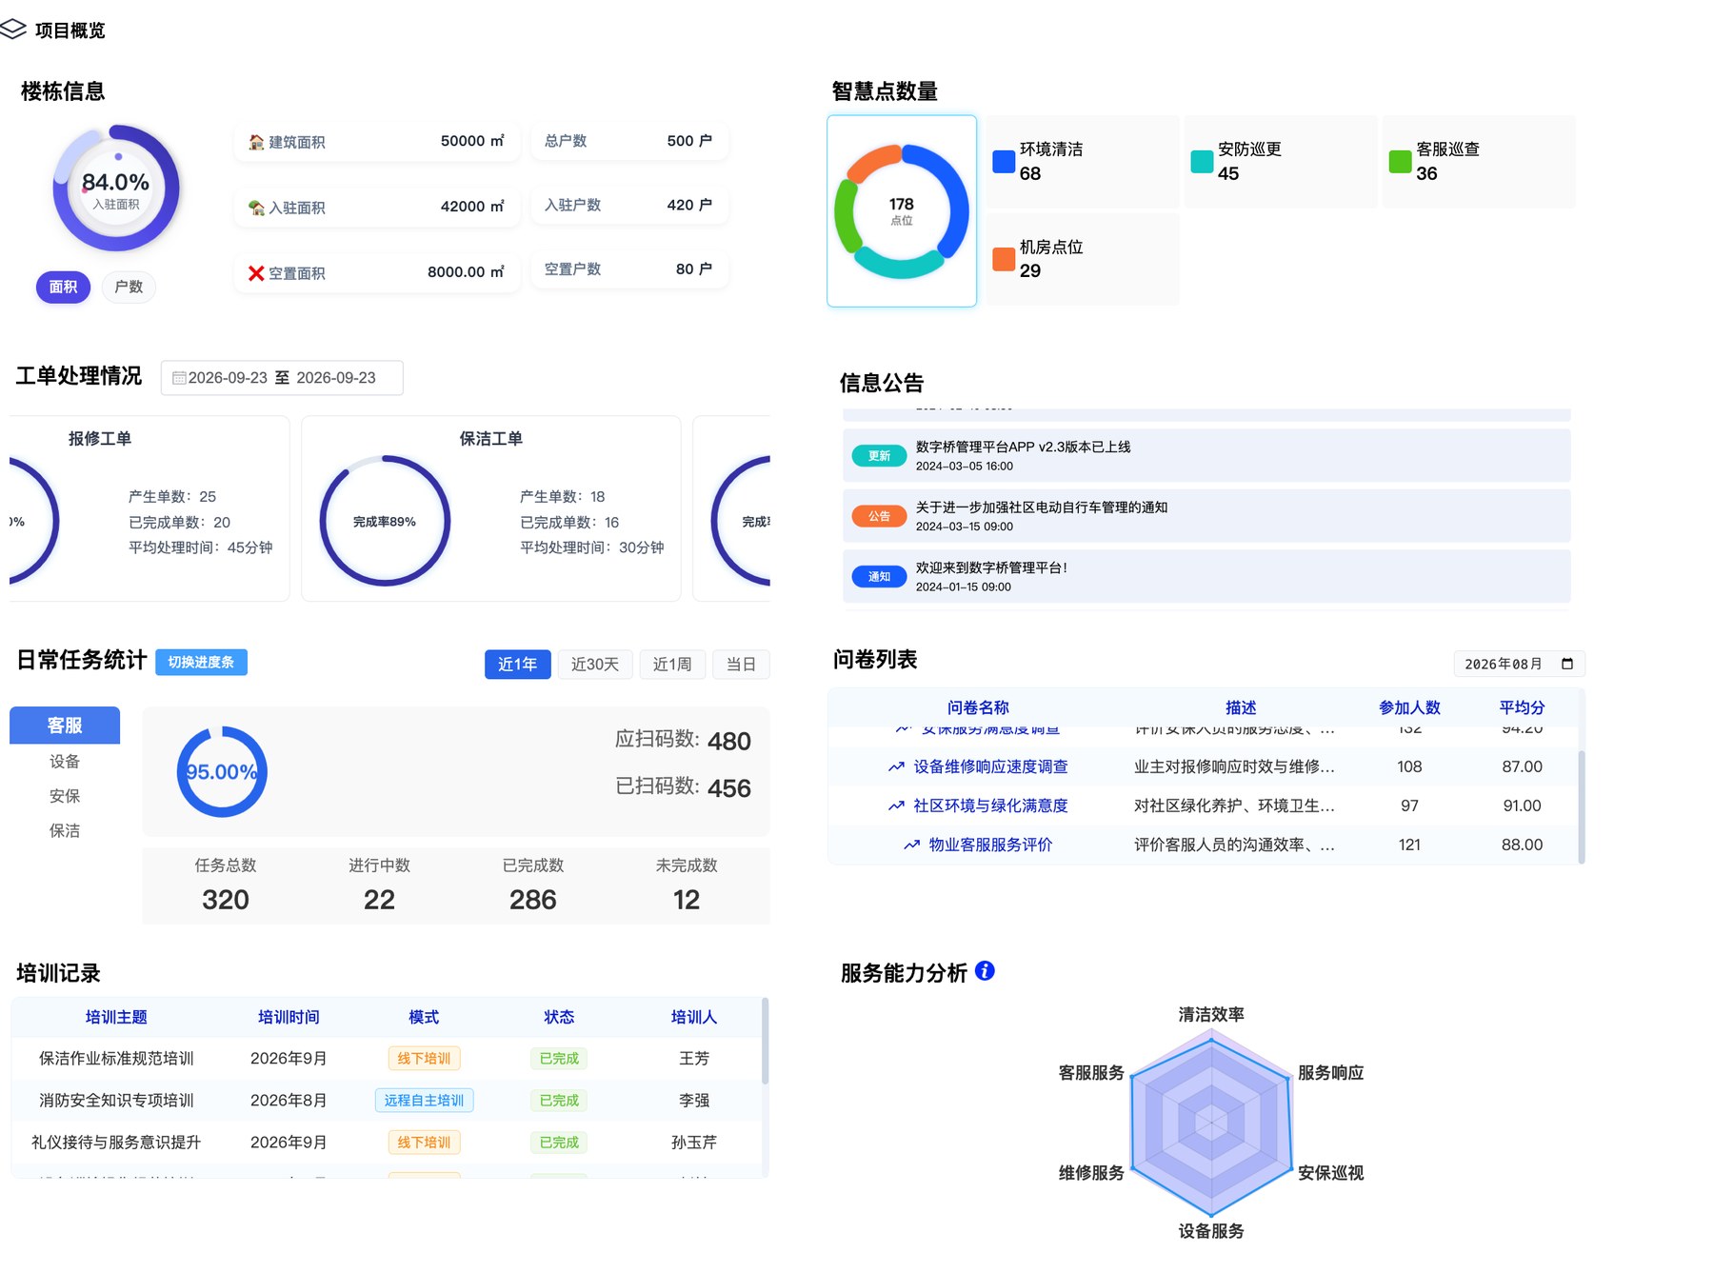
Task: Open the 数字桥管理平台APP v2.3版本已上线 announcement
Action: [x=1206, y=455]
